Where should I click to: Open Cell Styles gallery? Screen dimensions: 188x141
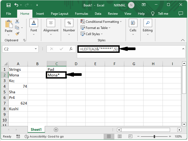(x=92, y=34)
